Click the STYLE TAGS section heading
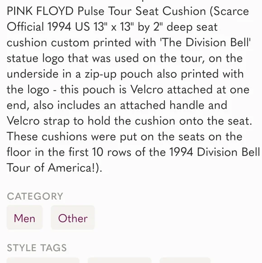262x263 pixels. (x=37, y=248)
